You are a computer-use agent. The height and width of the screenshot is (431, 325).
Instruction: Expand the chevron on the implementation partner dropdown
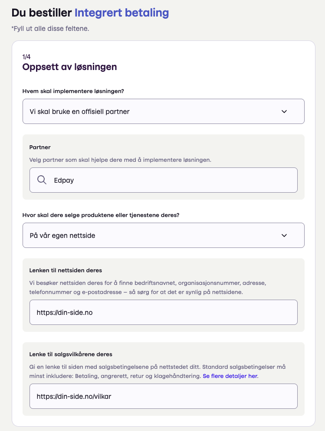coord(284,111)
